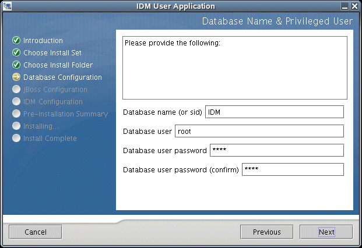Click the checkmark icon next to Choose Install Folder
362x248 pixels.
coord(16,65)
